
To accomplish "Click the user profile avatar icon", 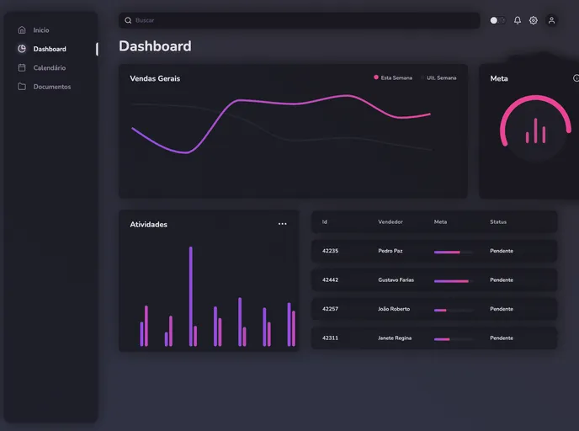I will (551, 20).
